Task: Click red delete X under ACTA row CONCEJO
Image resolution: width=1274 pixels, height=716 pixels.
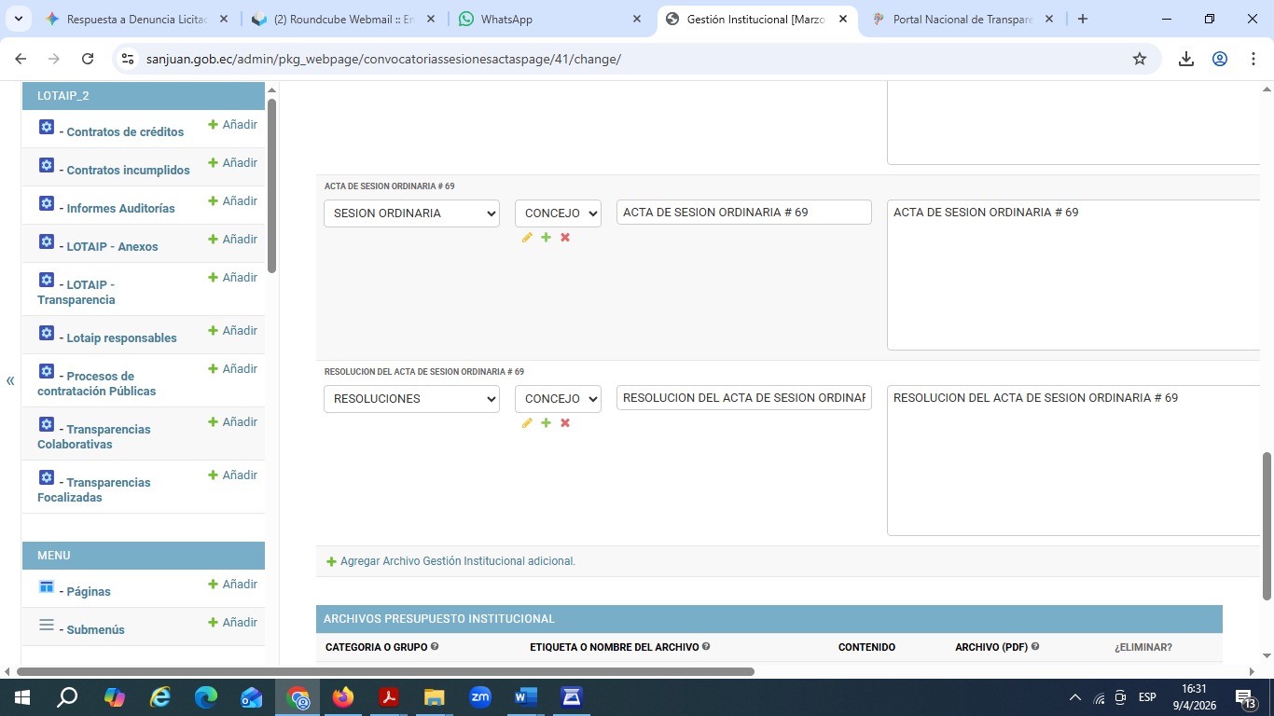Action: coord(565,238)
